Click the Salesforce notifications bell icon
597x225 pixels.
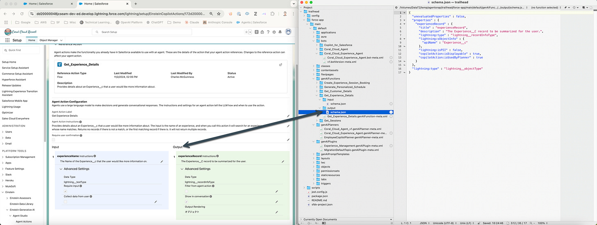(280, 32)
